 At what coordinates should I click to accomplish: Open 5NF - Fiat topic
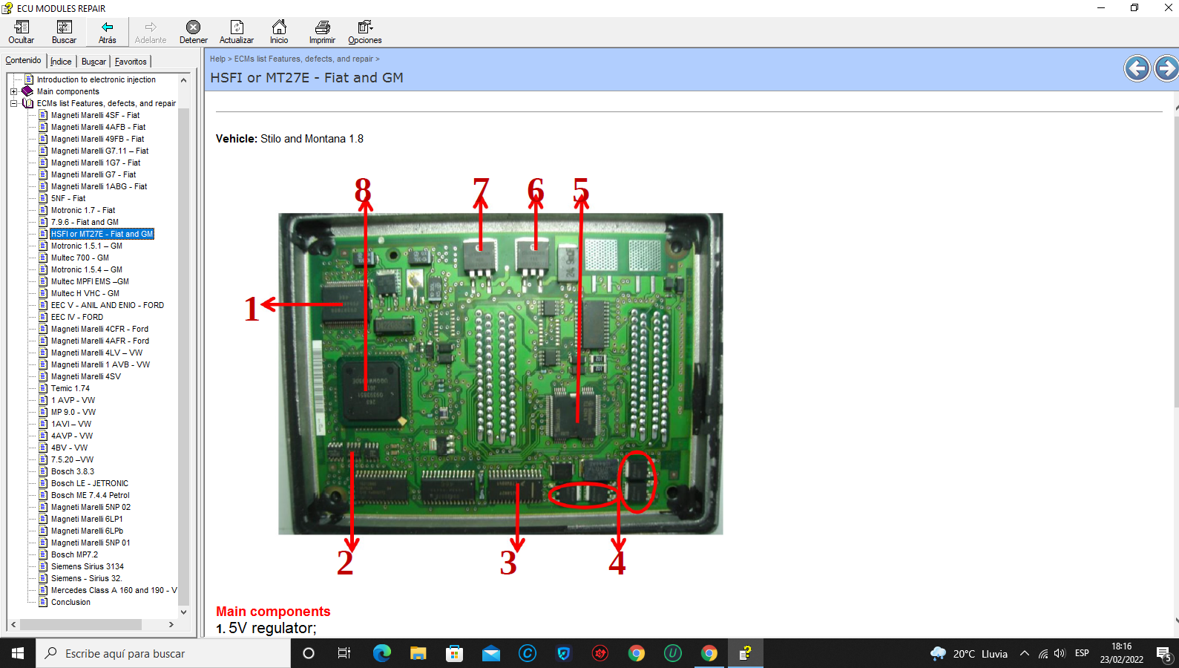(68, 198)
